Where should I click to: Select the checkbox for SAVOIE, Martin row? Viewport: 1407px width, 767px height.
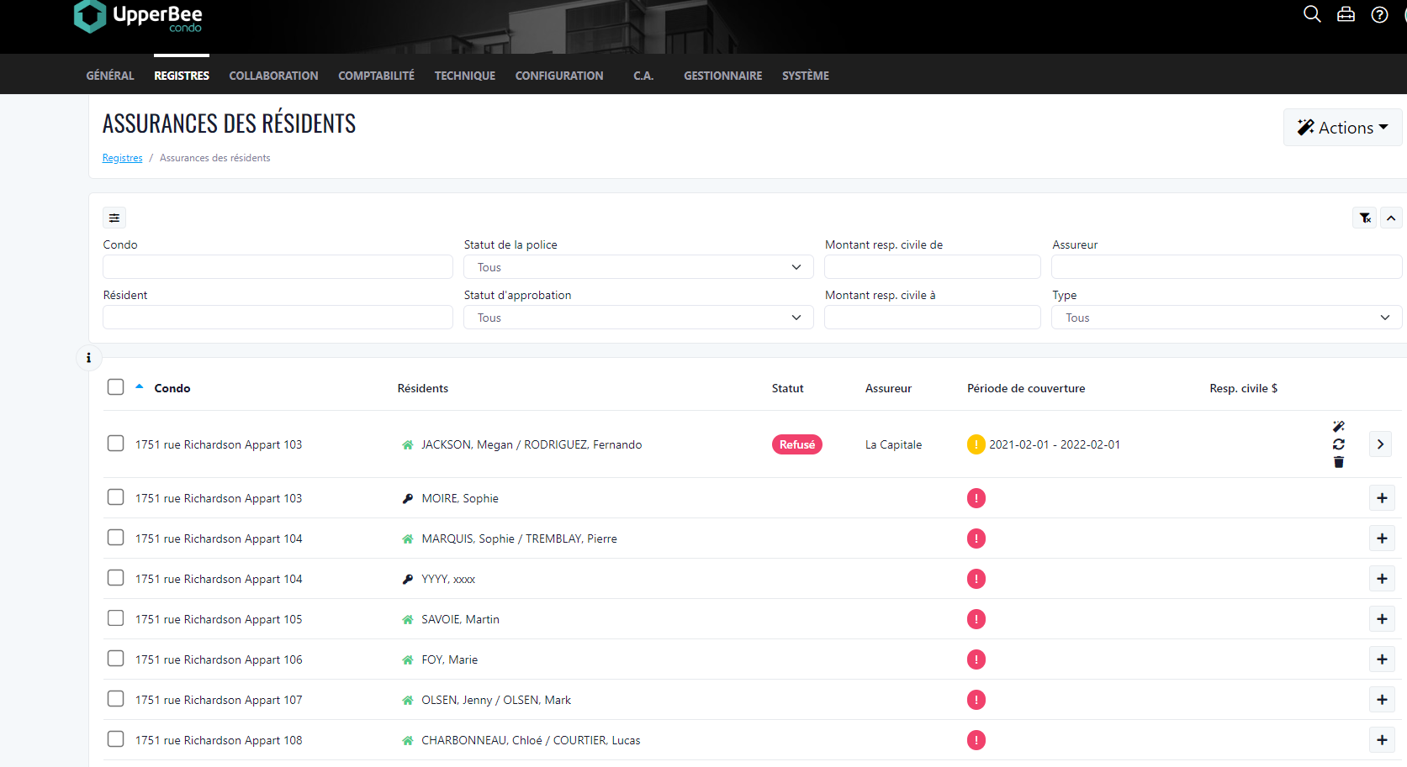coord(115,618)
